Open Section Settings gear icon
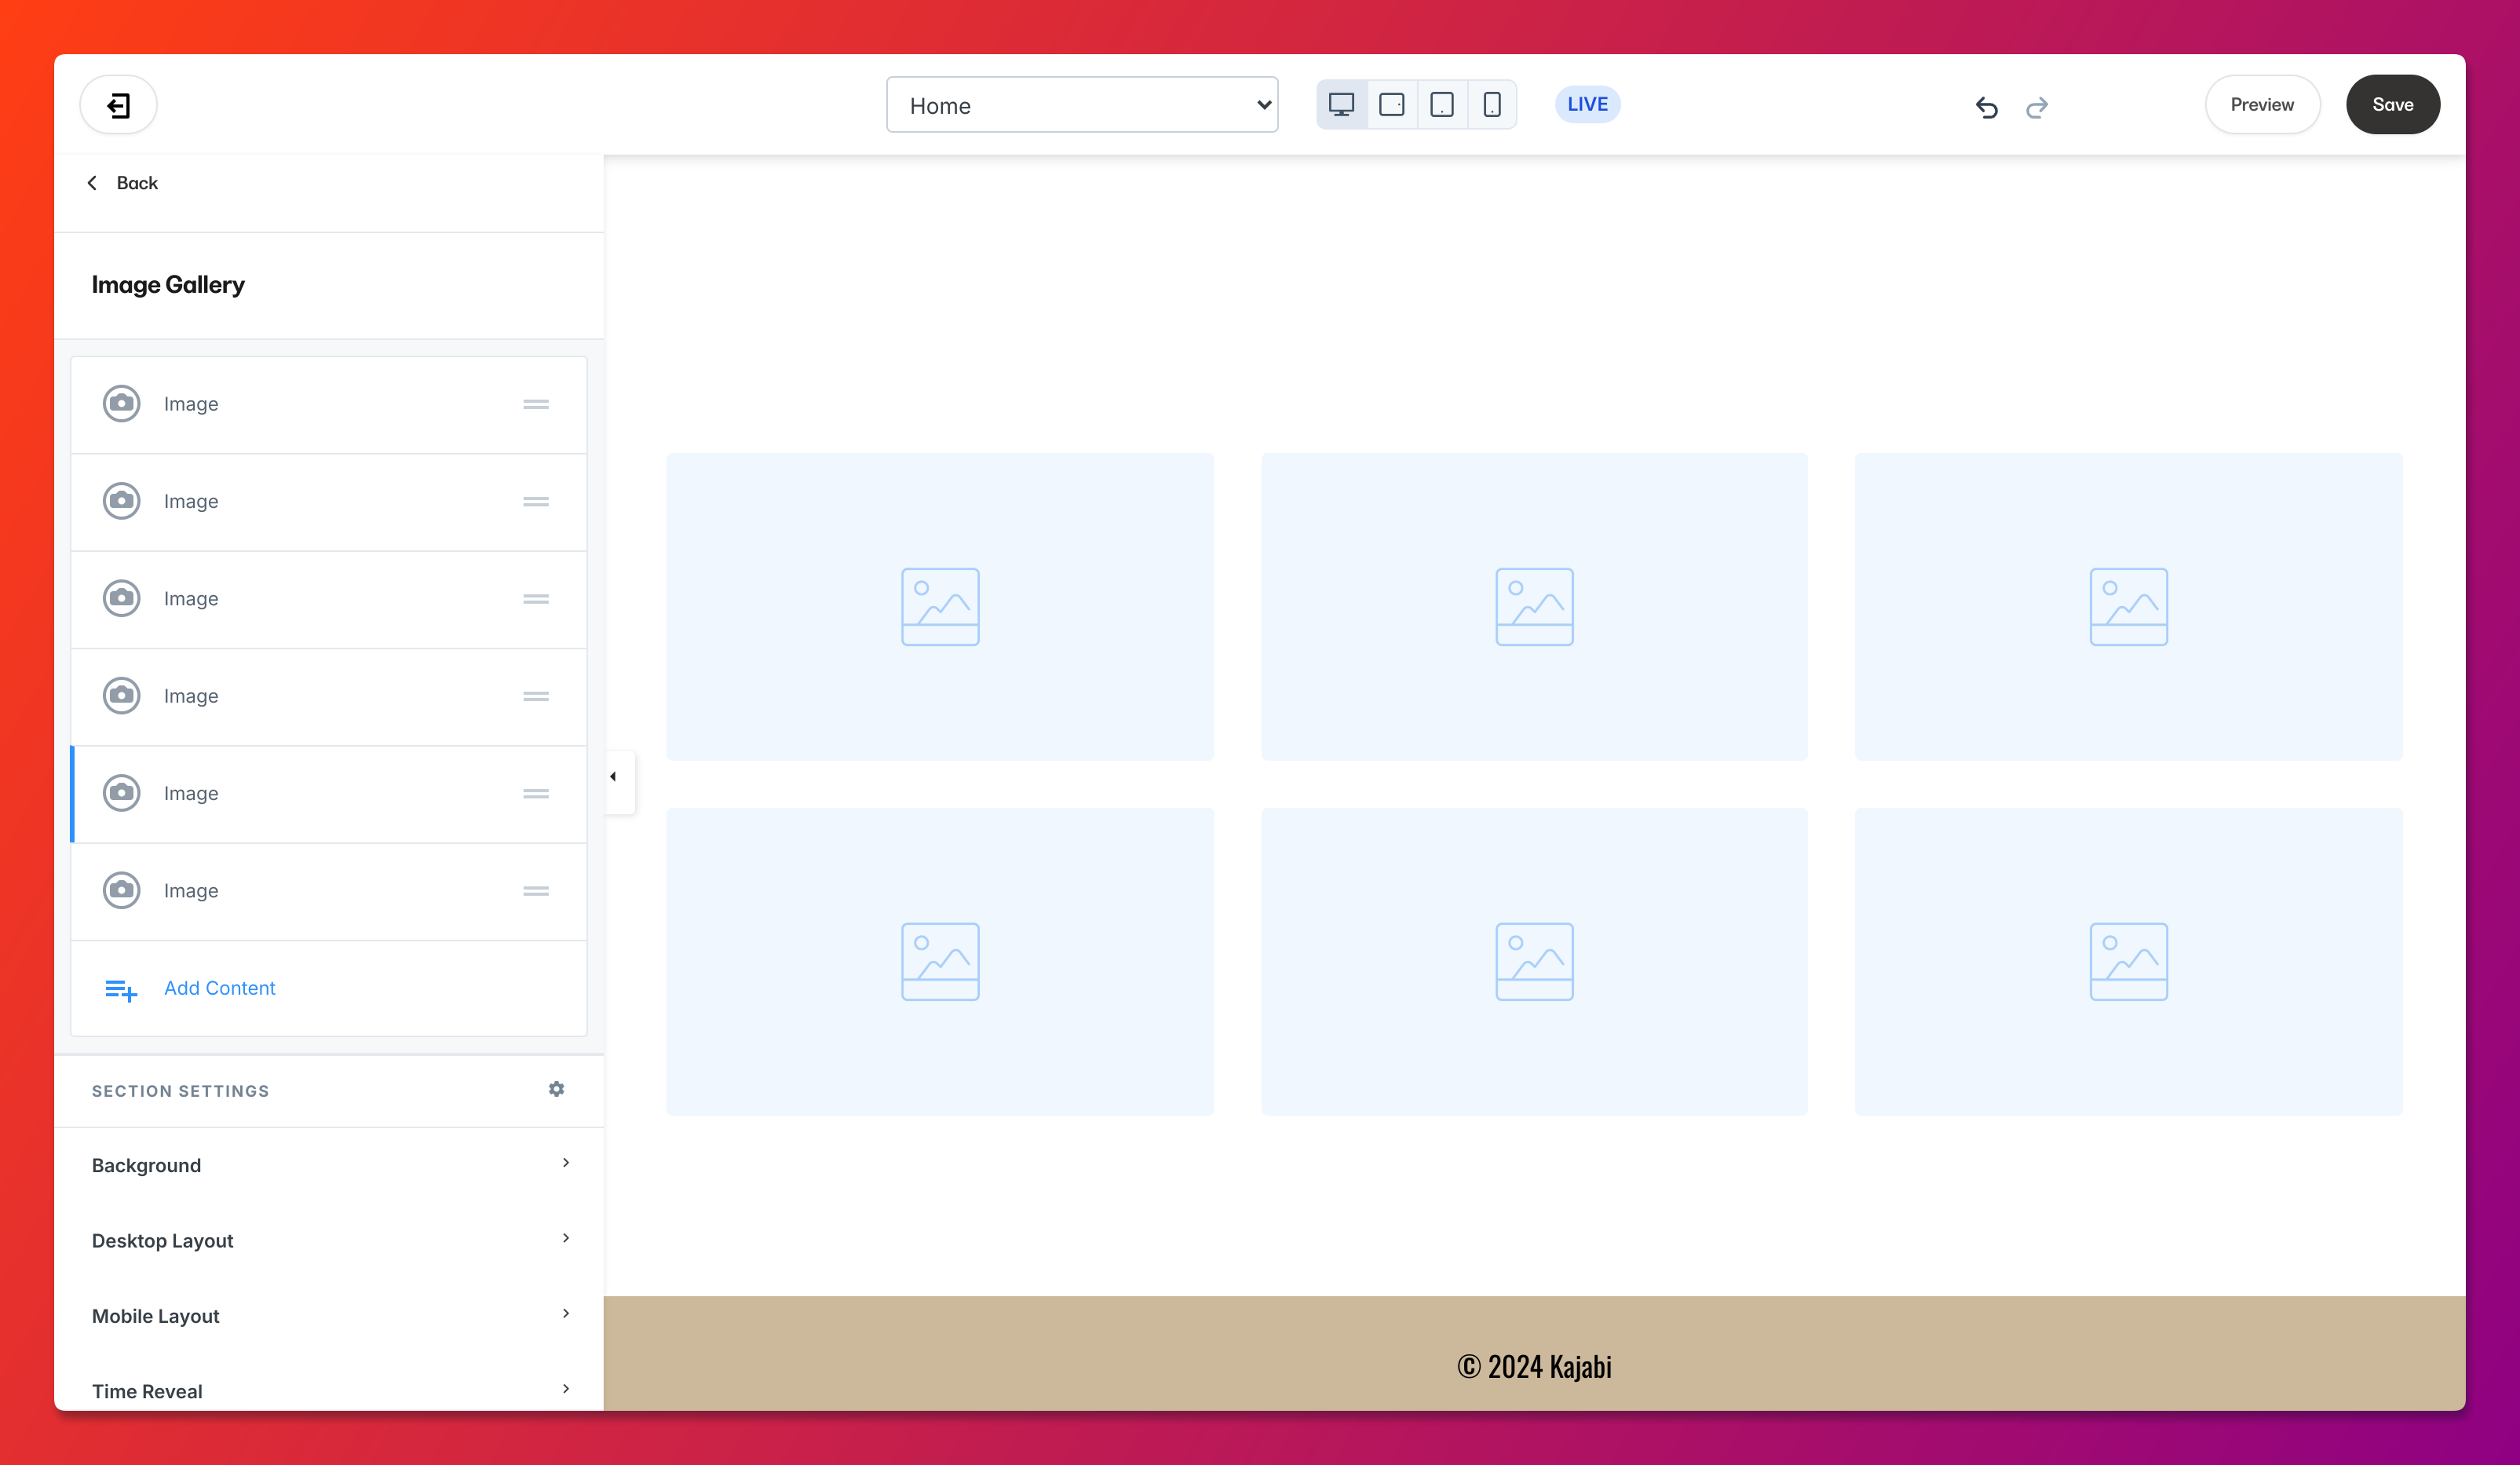 click(x=557, y=1089)
